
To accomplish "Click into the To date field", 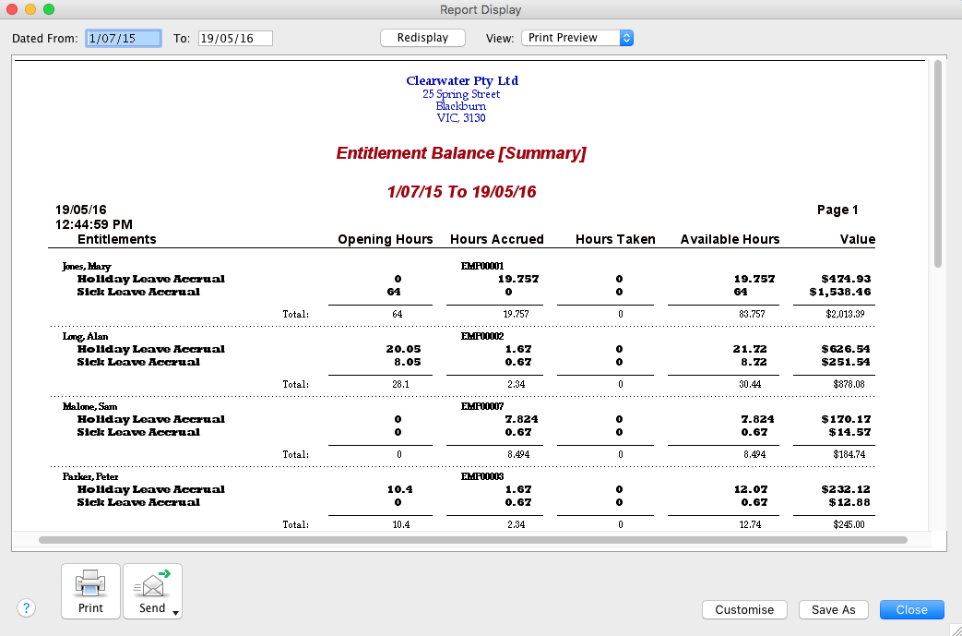I will click(x=235, y=38).
